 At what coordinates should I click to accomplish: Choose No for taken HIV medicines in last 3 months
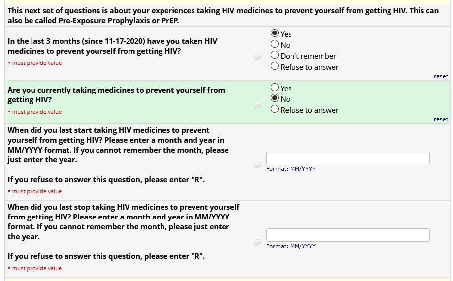pyautogui.click(x=275, y=44)
